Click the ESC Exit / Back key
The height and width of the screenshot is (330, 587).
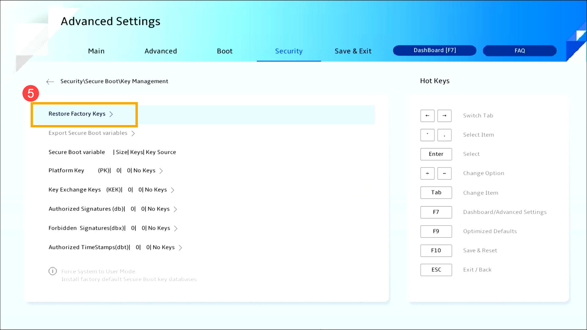(x=436, y=270)
